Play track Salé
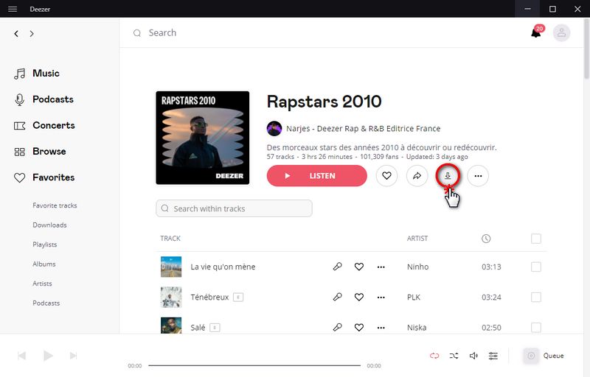This screenshot has height=377, width=590. point(198,328)
